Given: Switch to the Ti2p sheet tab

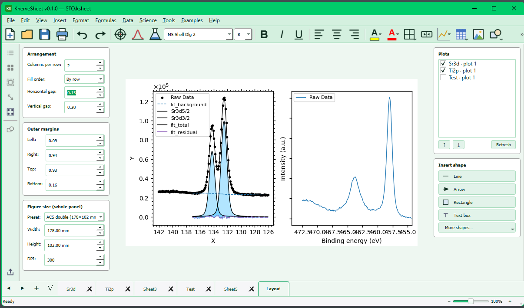Looking at the screenshot, I should click(x=109, y=289).
